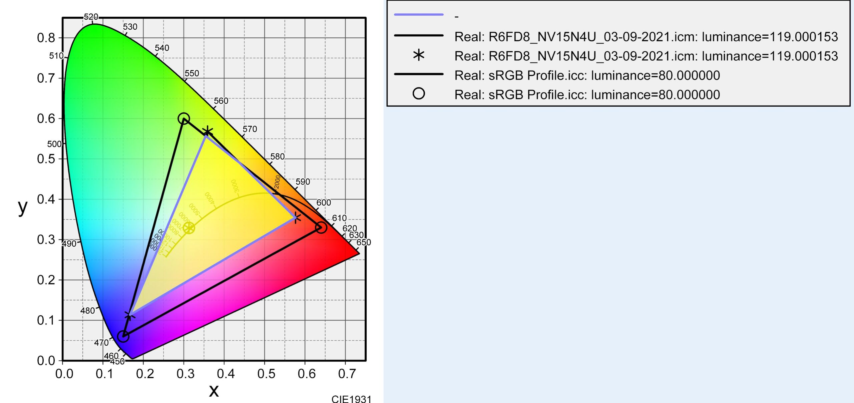854x403 pixels.
Task: Click the 520 wavelength label
Action: pyautogui.click(x=91, y=17)
